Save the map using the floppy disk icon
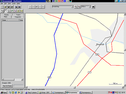 [x=9, y=7]
